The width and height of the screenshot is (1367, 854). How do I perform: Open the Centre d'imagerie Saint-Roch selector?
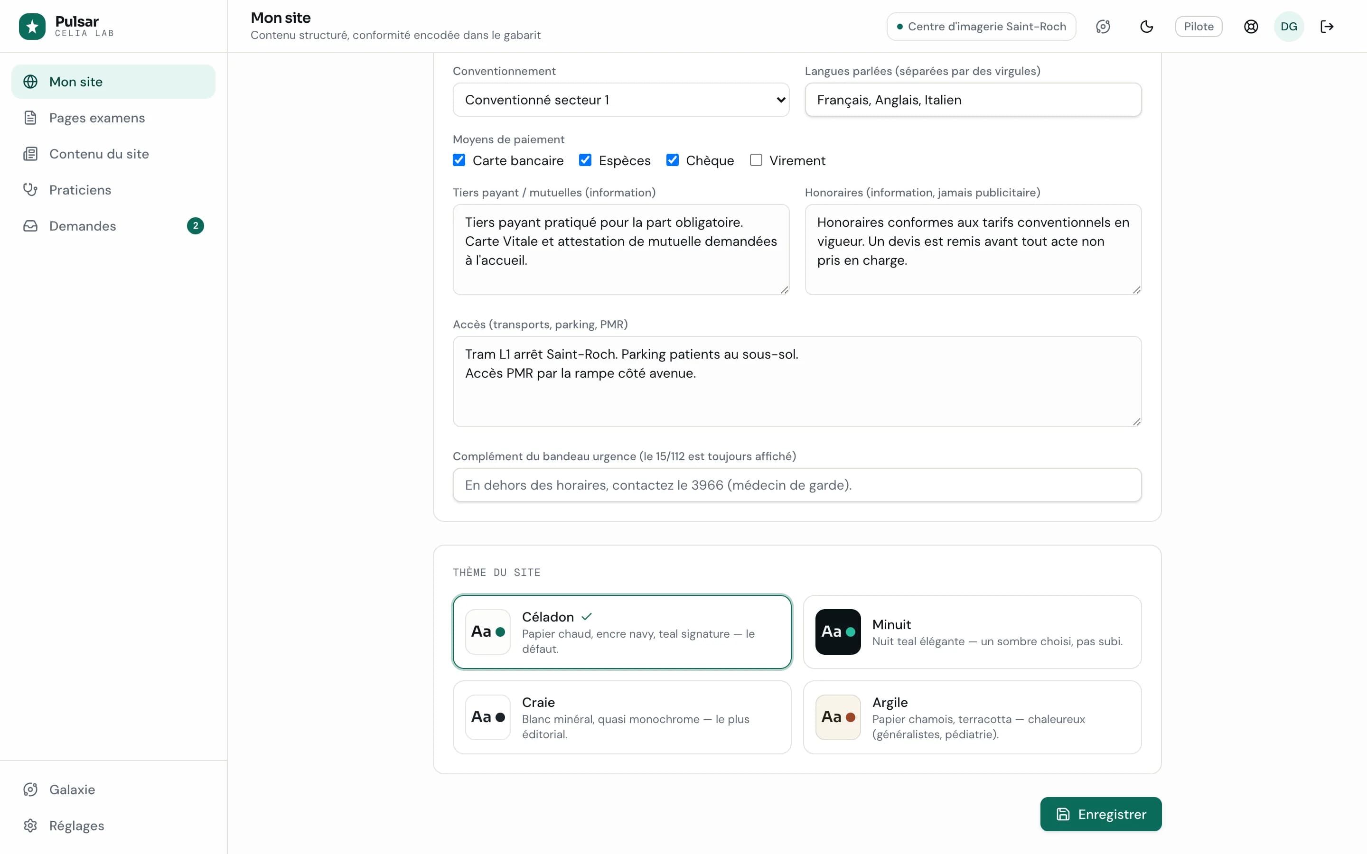click(981, 27)
